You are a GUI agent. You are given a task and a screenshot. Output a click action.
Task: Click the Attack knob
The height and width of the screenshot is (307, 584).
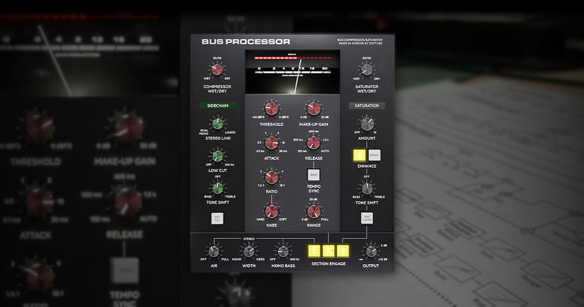click(272, 142)
